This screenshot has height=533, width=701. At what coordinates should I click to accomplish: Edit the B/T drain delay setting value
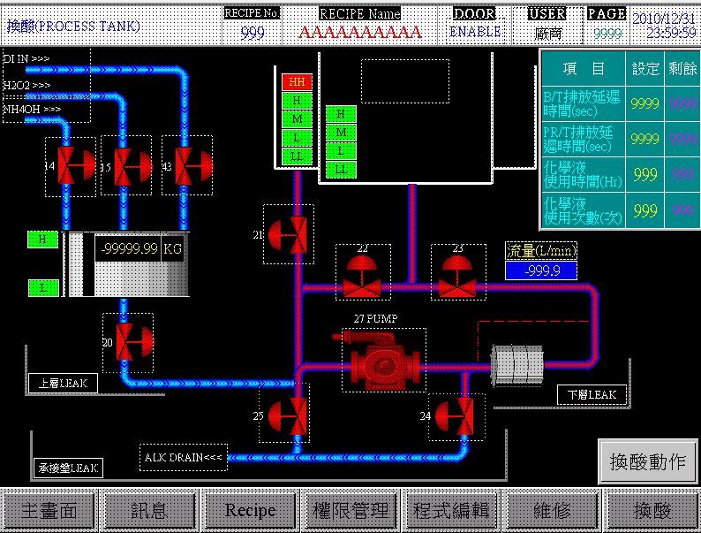tap(644, 103)
